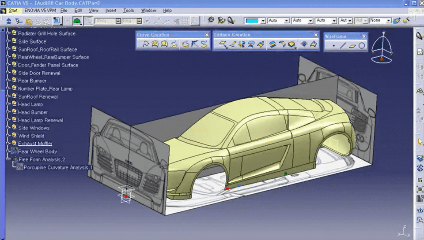Expand the Head Lamp tree node

(x=8, y=103)
